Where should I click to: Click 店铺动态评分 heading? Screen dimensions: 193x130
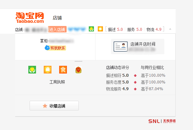tap(117, 67)
